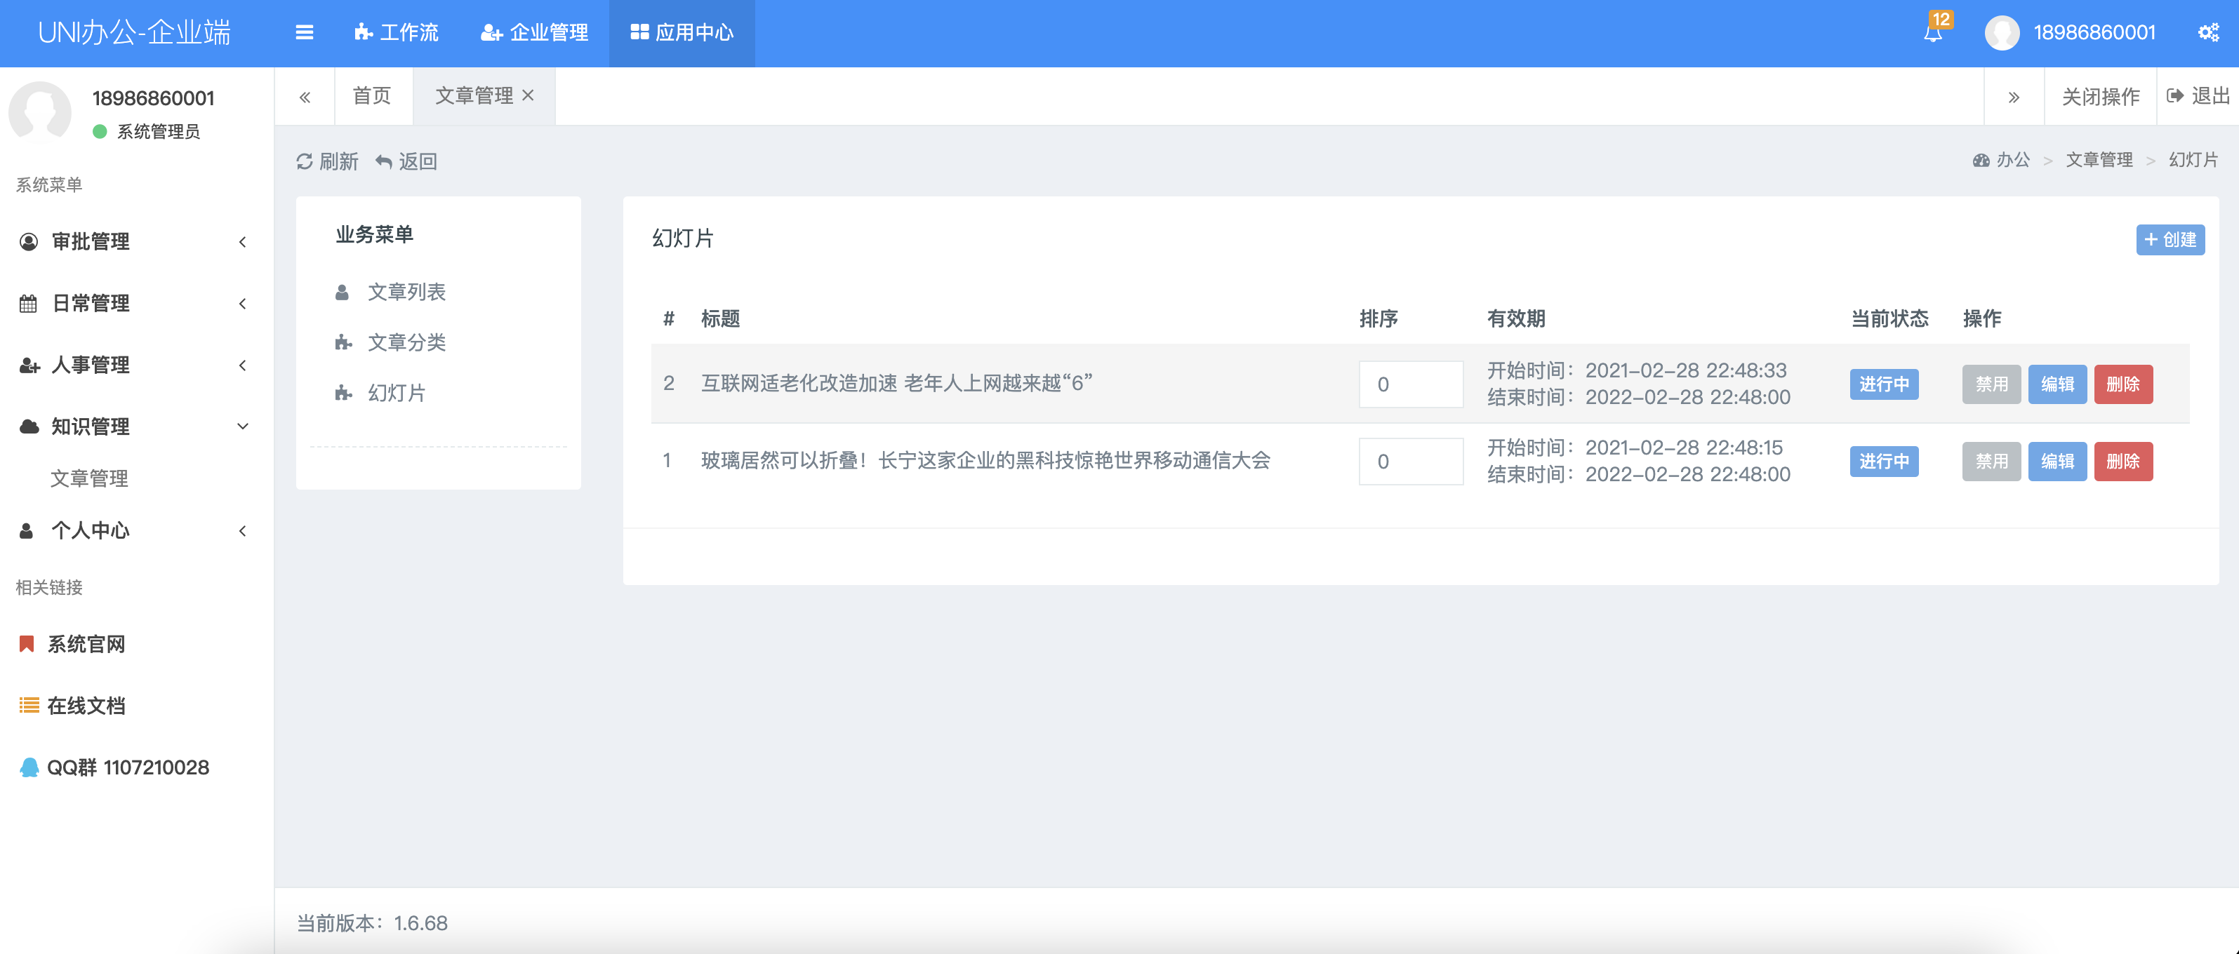The width and height of the screenshot is (2239, 954).
Task: Delete the first slide via 删除
Action: pos(2122,384)
